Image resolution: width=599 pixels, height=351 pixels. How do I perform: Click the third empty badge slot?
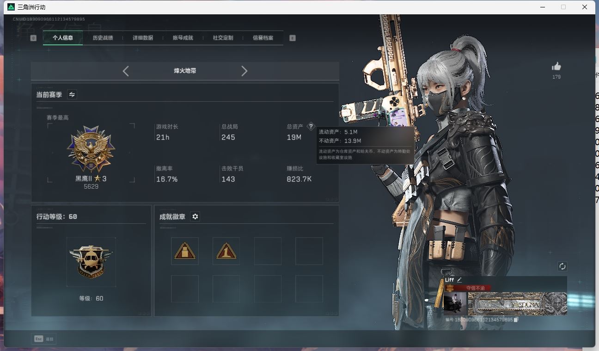[x=268, y=251]
